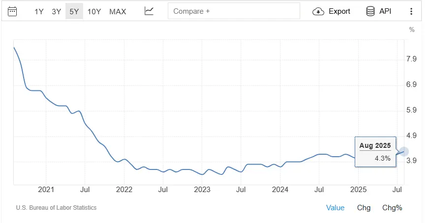
Task: Open the calendar date picker
Action: click(13, 11)
